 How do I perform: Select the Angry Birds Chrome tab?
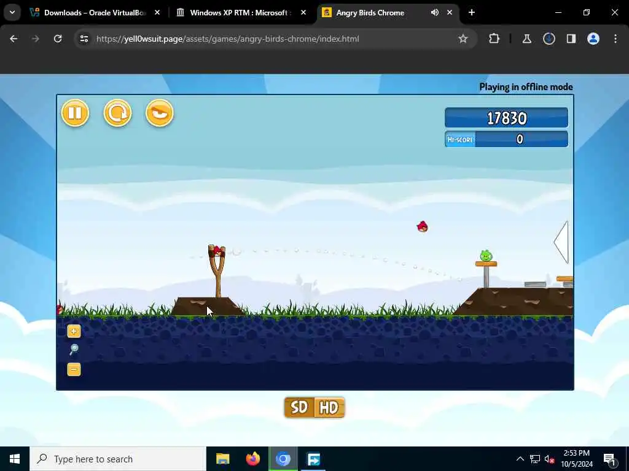click(378, 13)
